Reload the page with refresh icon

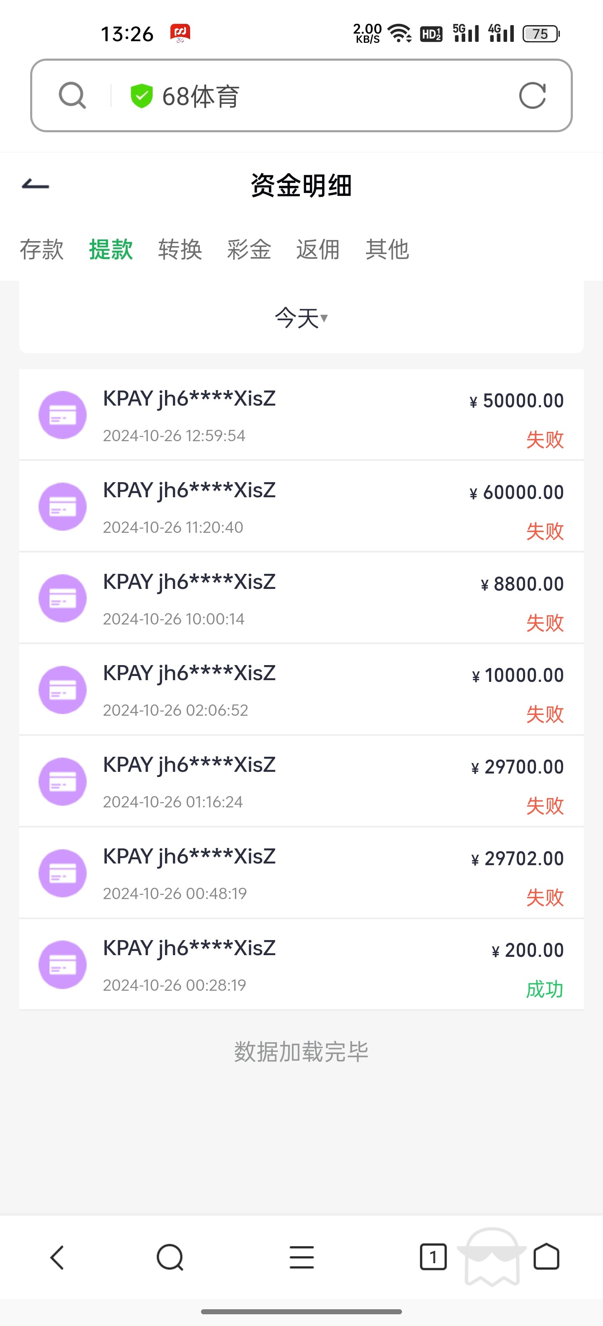pos(532,96)
